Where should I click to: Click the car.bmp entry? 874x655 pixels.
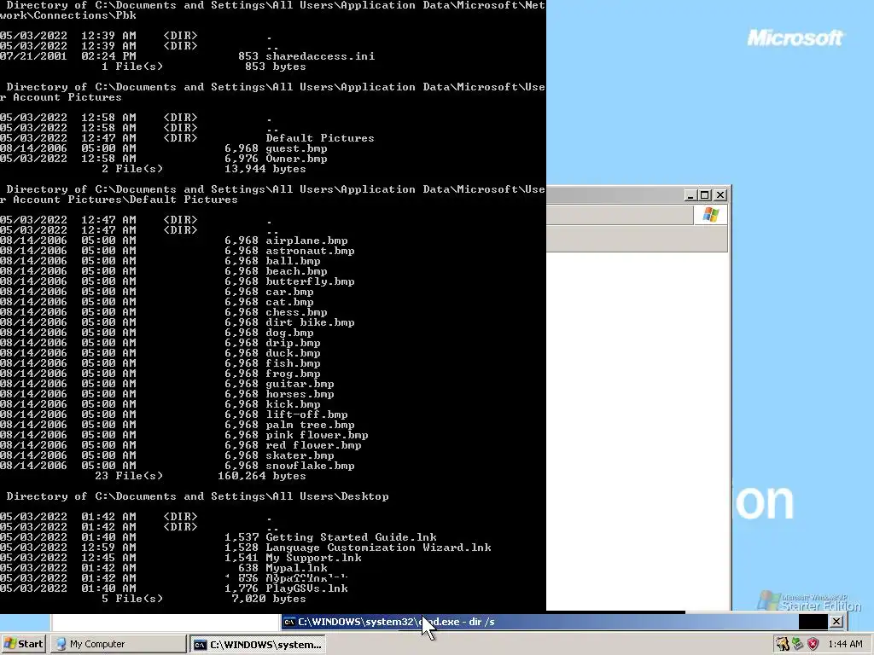[289, 292]
